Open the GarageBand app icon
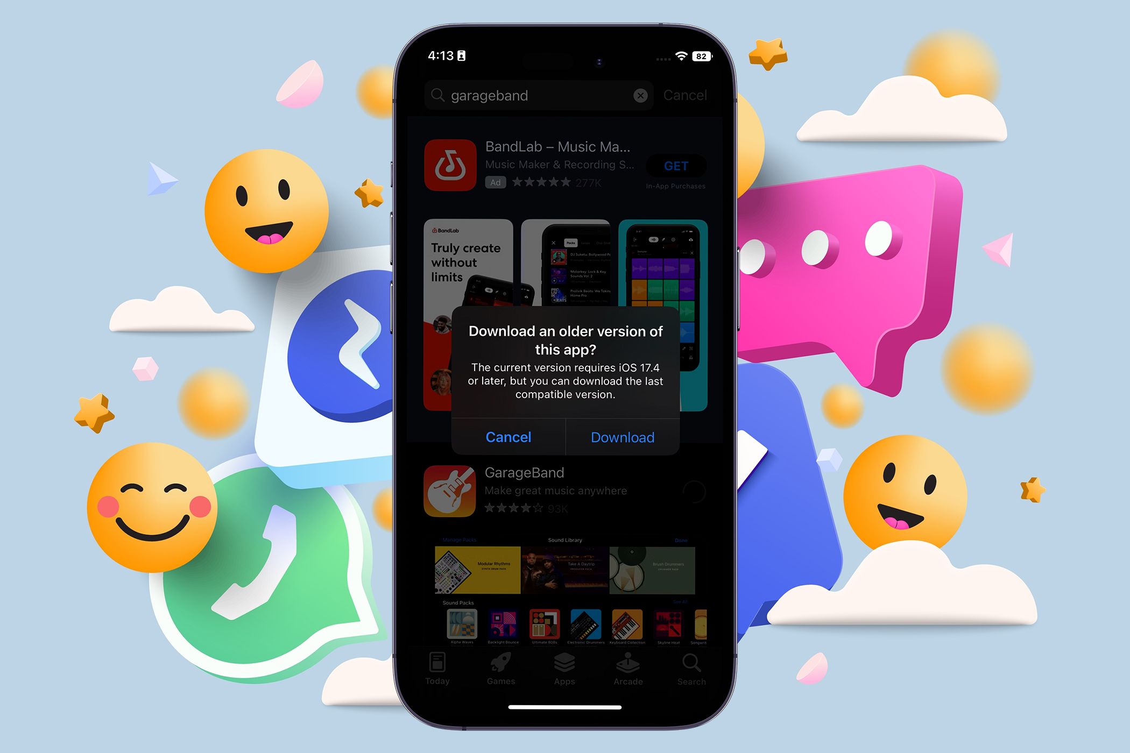The width and height of the screenshot is (1130, 753). [446, 496]
